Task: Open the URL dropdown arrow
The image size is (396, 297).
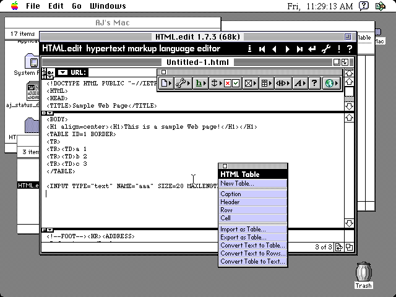Action: [62, 72]
